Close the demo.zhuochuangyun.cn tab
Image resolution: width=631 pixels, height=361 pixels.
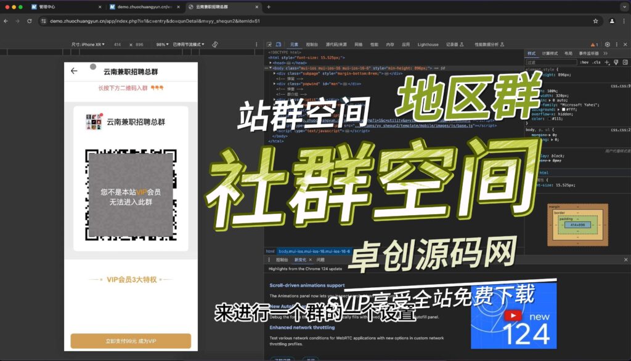(178, 7)
